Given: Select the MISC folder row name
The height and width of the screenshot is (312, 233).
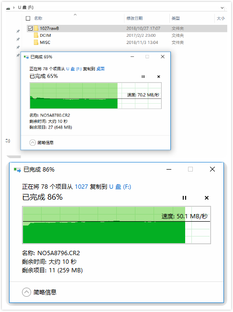Looking at the screenshot, I should click(45, 43).
